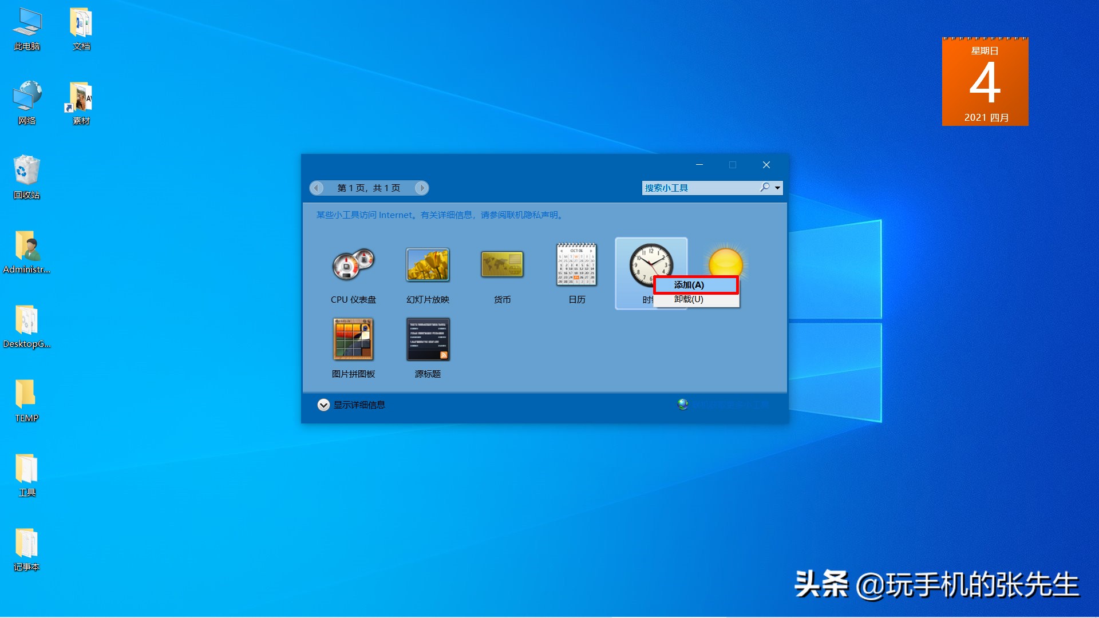Click the orange calendar gadget showing 4

pos(986,80)
